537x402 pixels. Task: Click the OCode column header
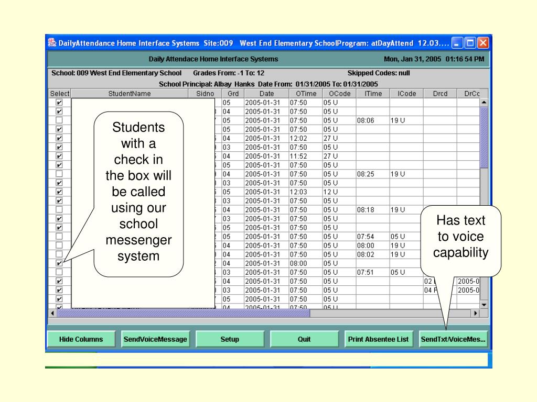(339, 94)
